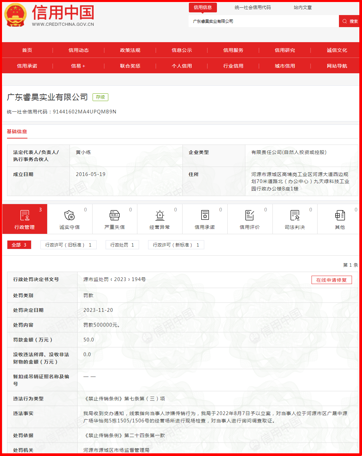
Task: Open the 行政管理 category icon
Action: (x=25, y=215)
